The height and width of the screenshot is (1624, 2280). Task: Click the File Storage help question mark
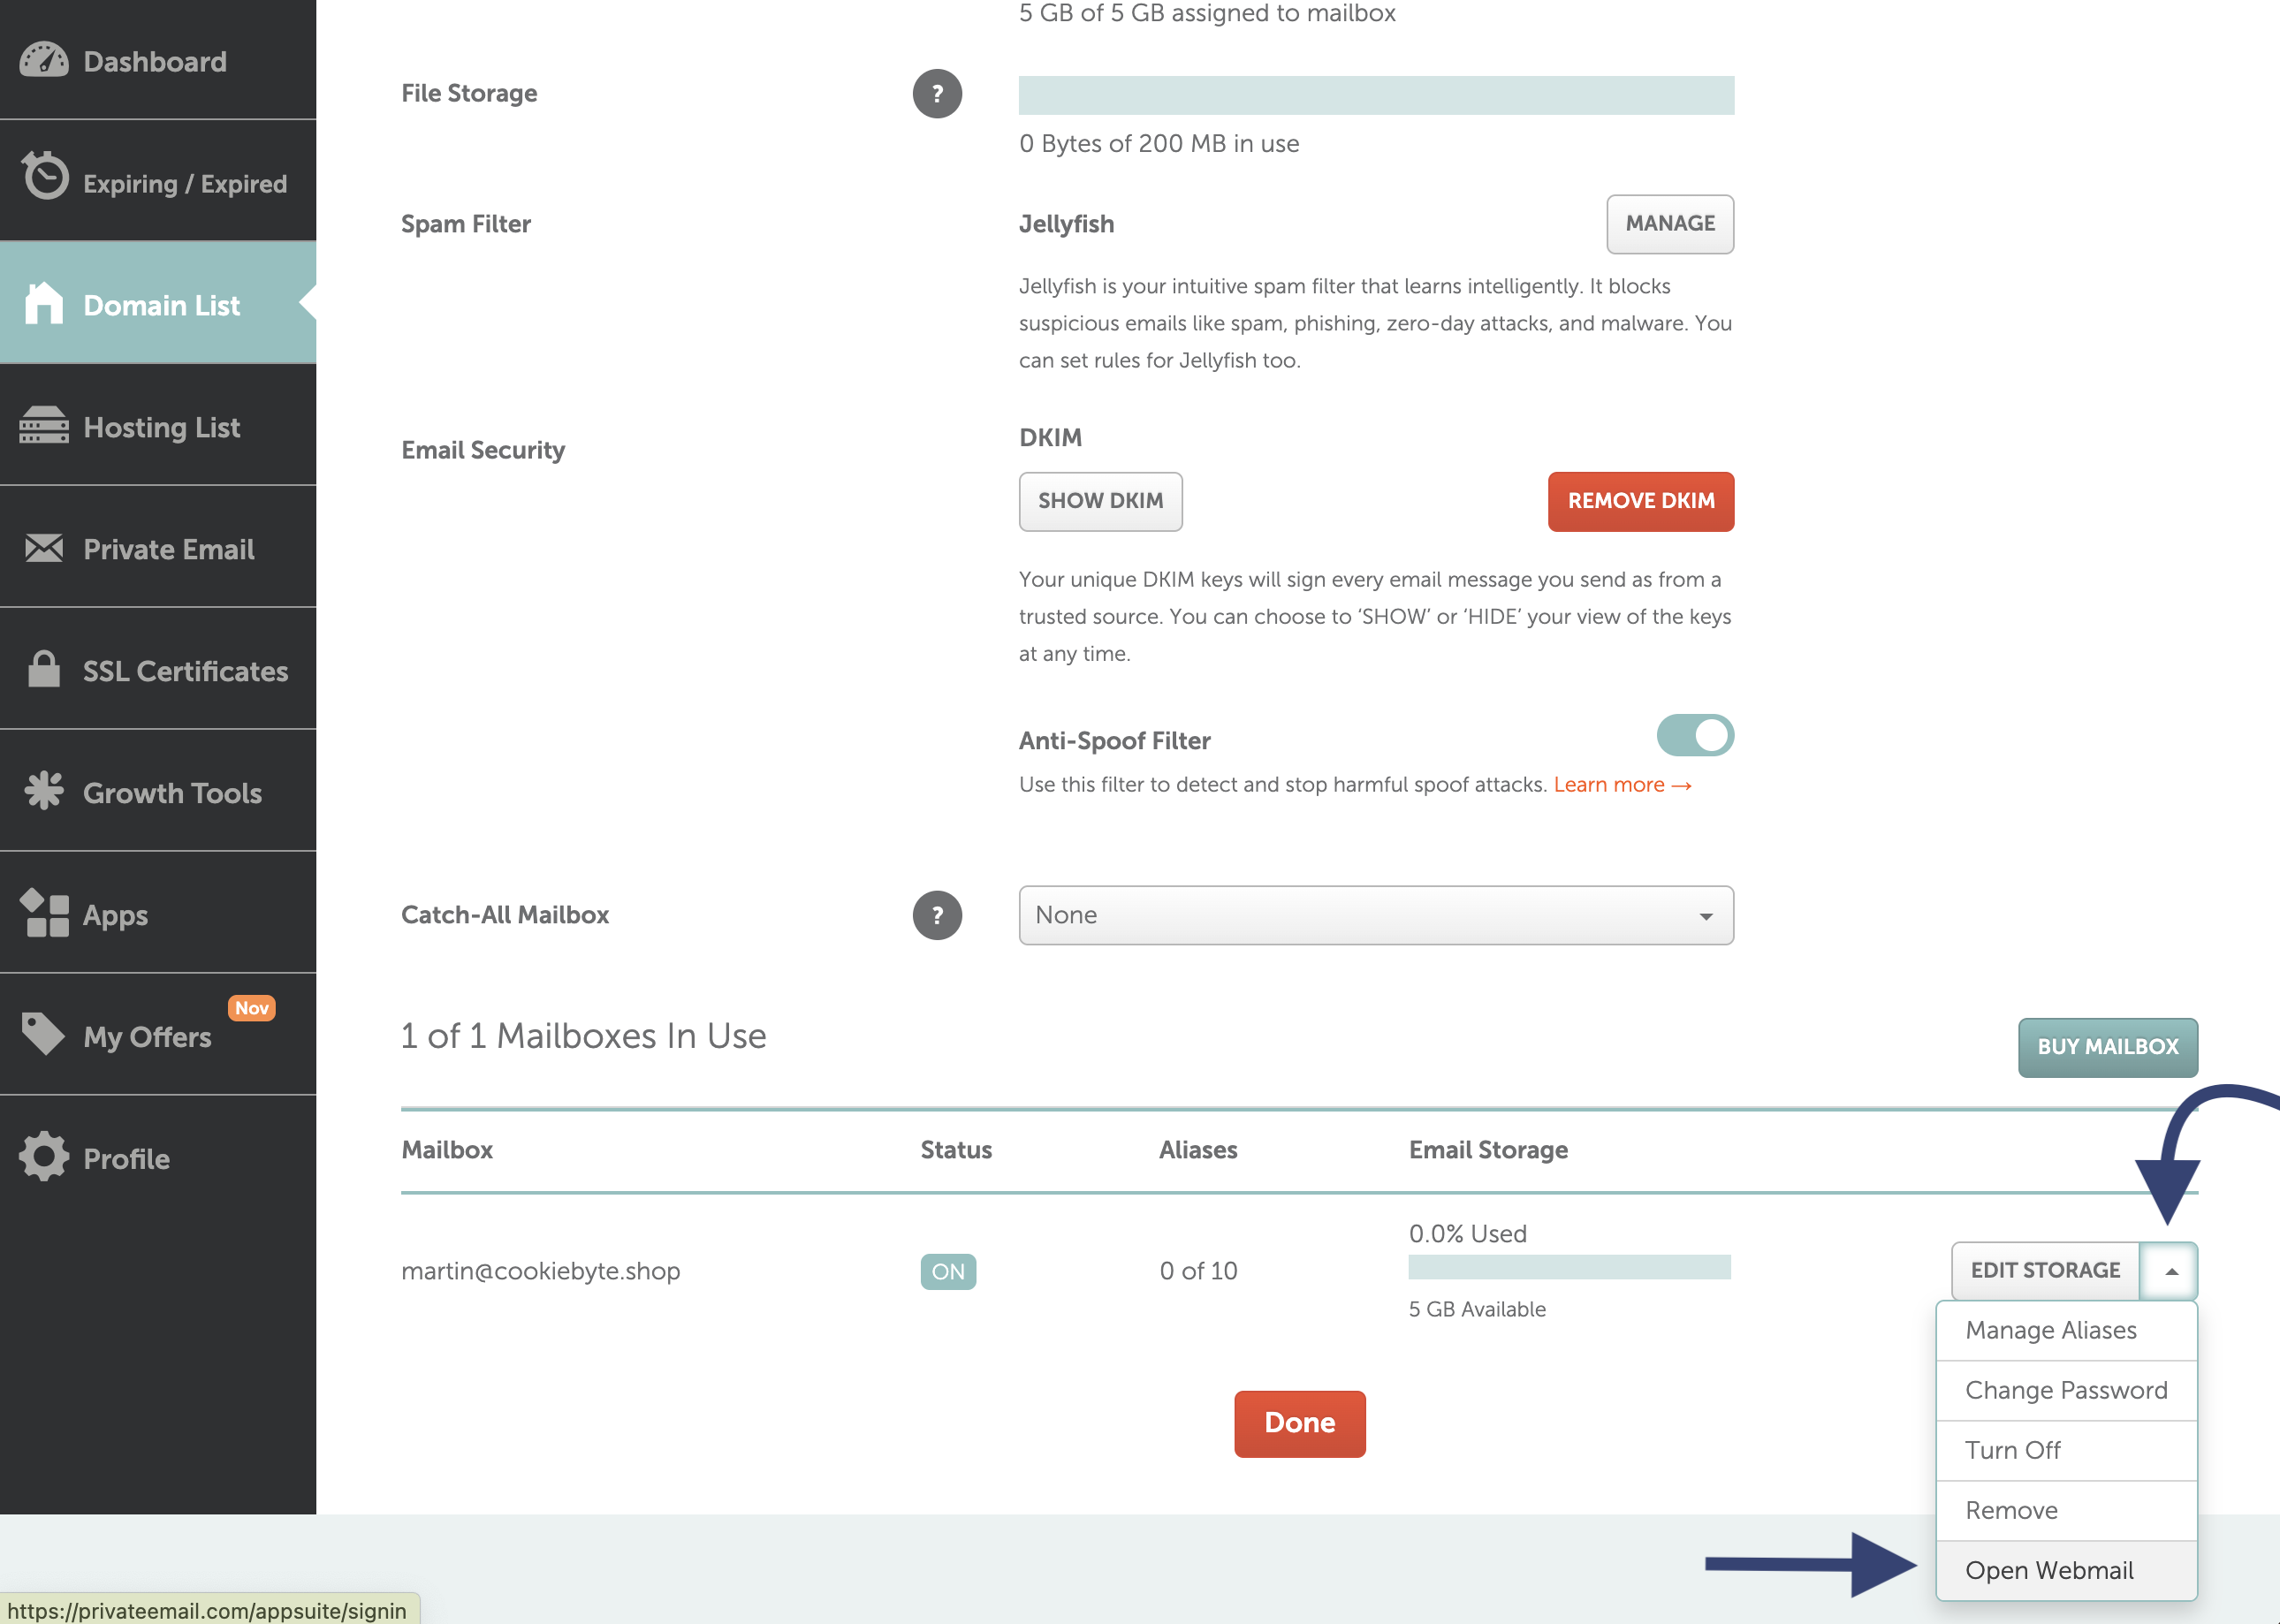pyautogui.click(x=937, y=94)
